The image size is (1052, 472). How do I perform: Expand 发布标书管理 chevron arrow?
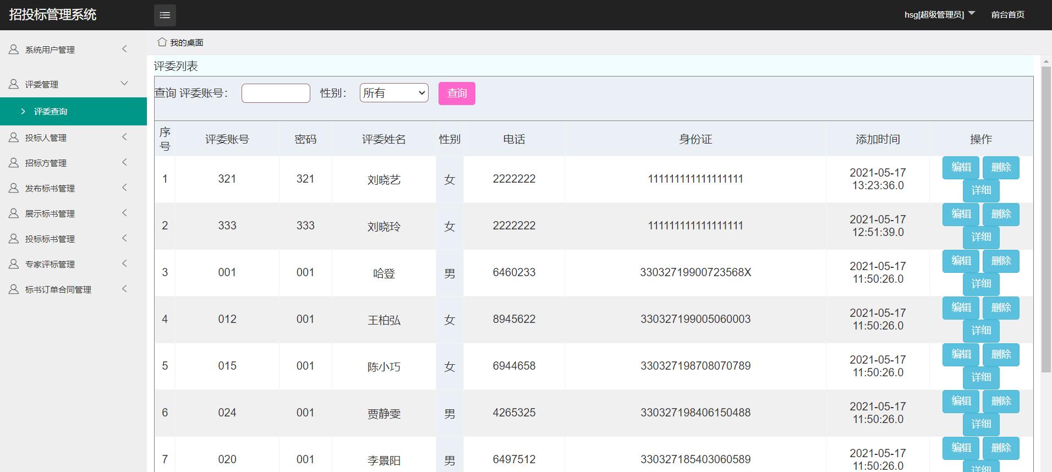point(124,188)
